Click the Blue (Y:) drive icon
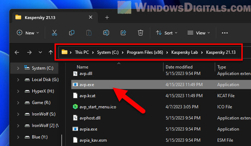 pyautogui.click(x=27, y=137)
